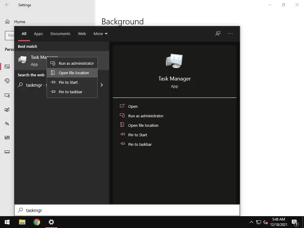The width and height of the screenshot is (304, 228).
Task: Open File Explorer from the taskbar
Action: tap(22, 222)
